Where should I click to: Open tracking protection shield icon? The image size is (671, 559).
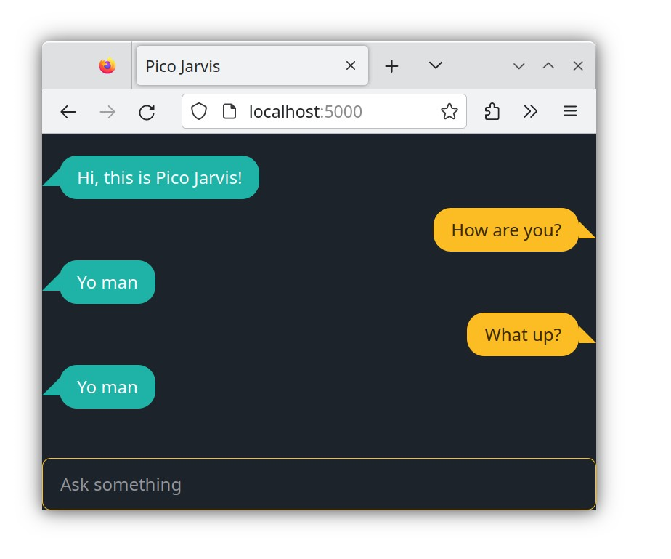[x=198, y=111]
